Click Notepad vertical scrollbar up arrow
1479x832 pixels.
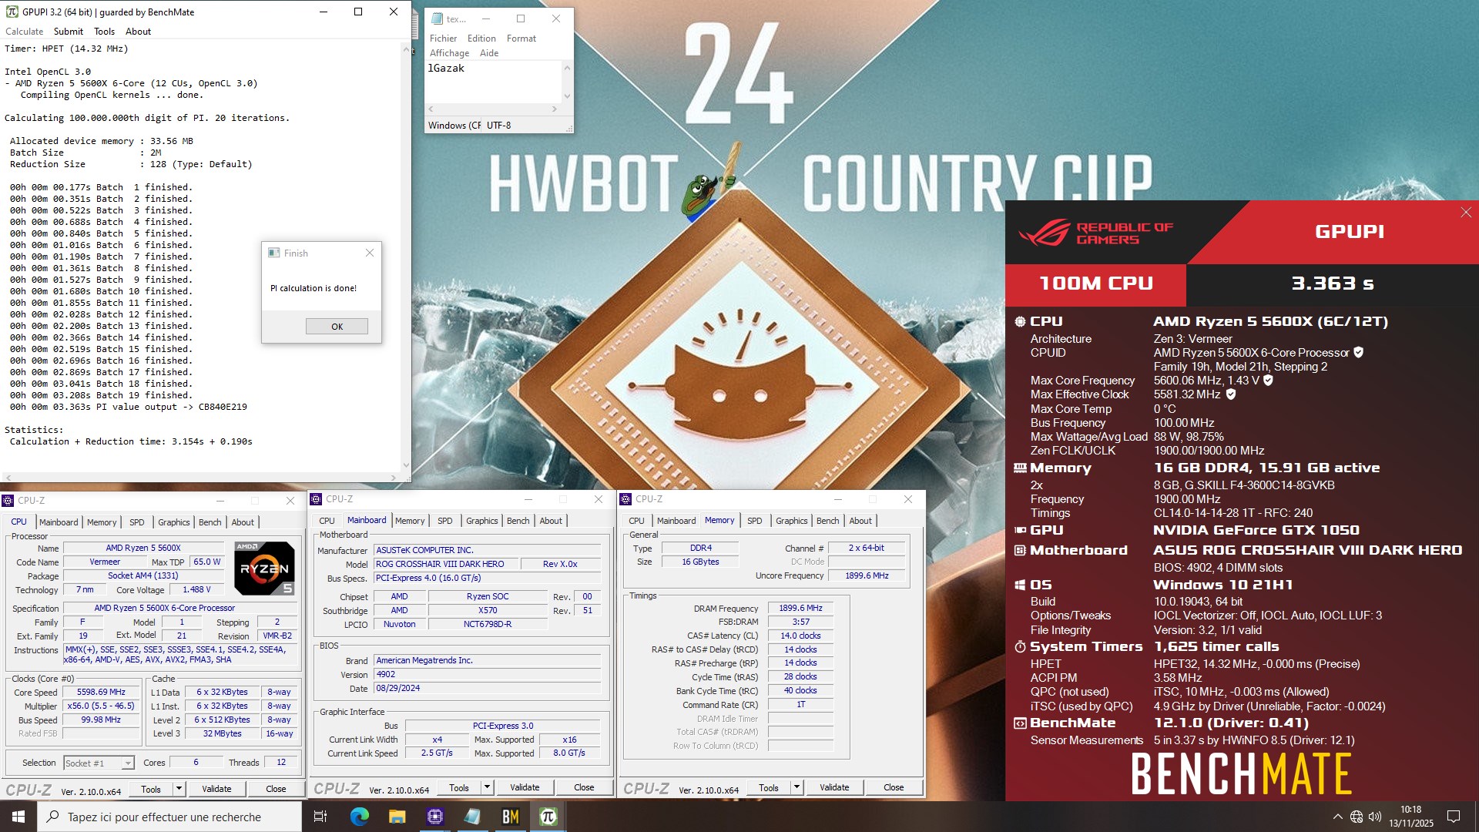568,68
